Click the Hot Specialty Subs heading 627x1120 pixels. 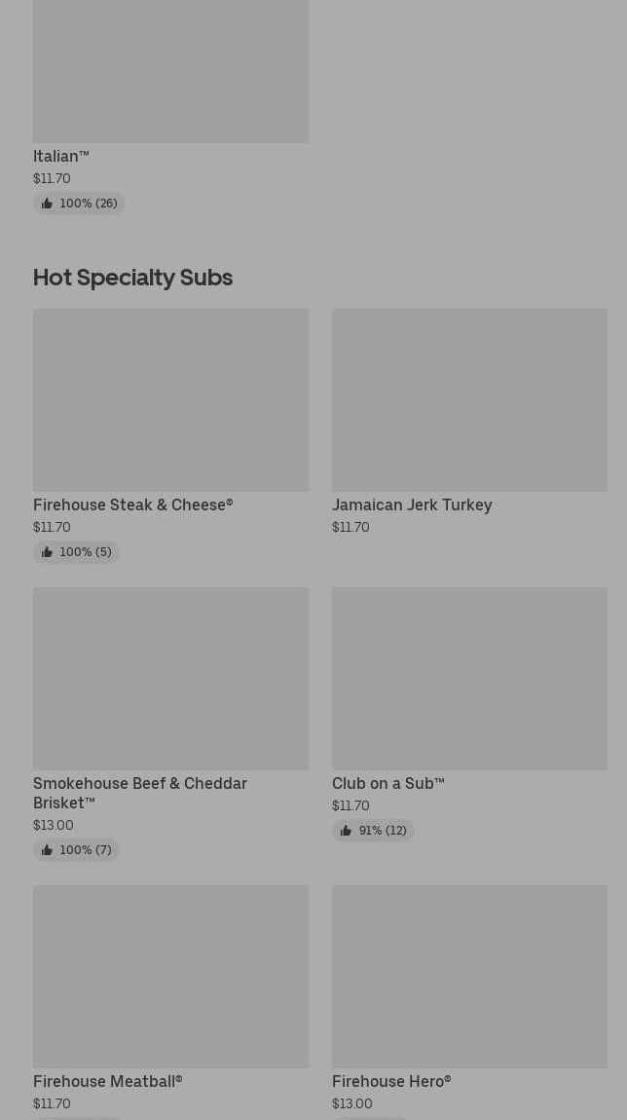[132, 278]
